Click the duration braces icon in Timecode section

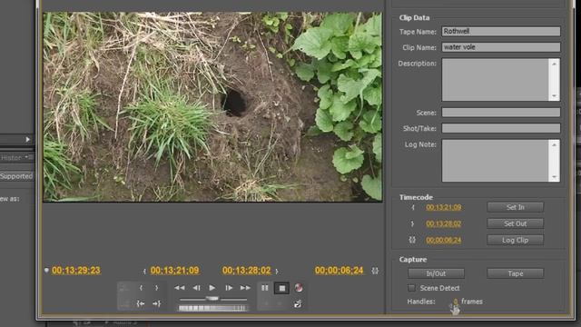click(x=412, y=240)
